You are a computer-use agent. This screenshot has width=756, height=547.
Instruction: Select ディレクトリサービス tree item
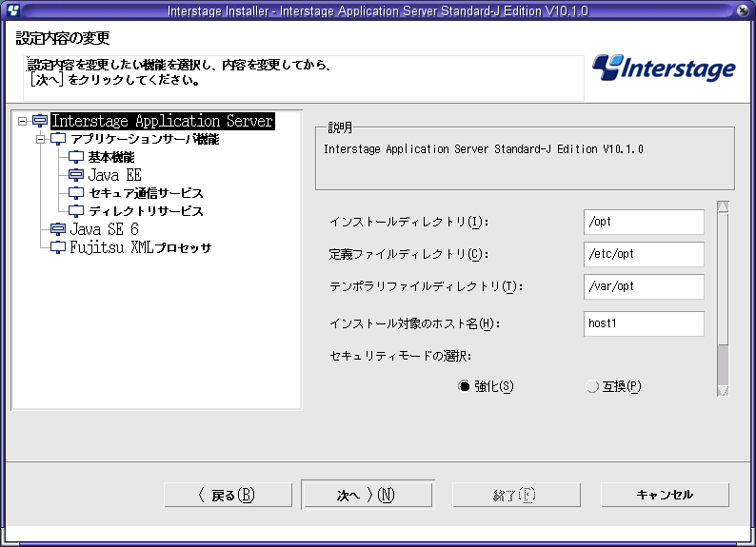146,211
